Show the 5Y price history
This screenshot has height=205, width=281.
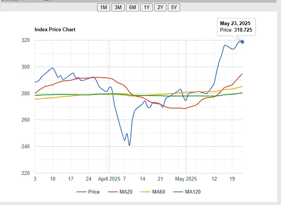(x=174, y=7)
